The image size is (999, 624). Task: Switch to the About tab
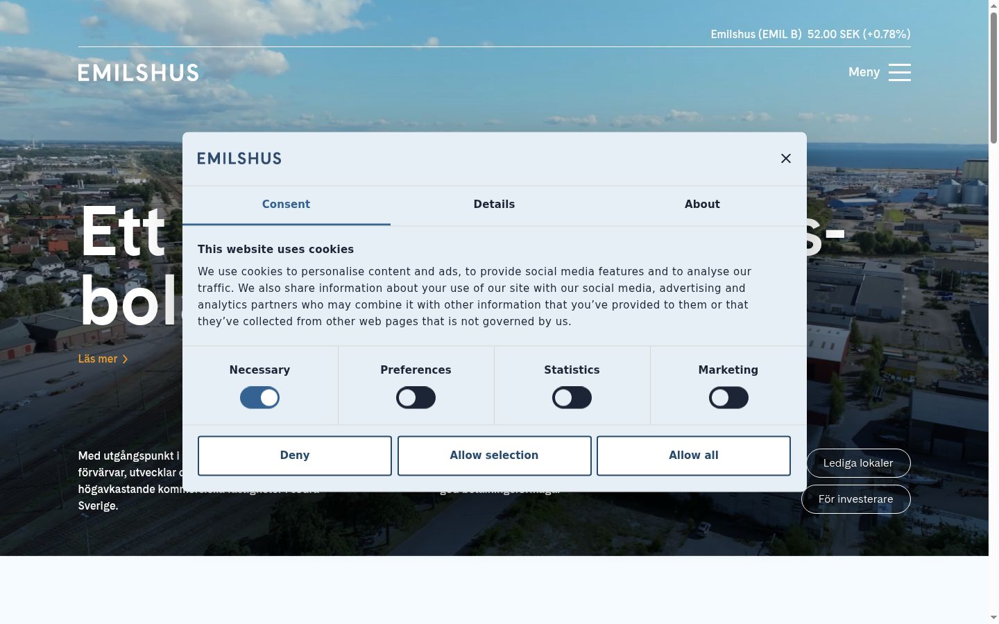(x=702, y=205)
